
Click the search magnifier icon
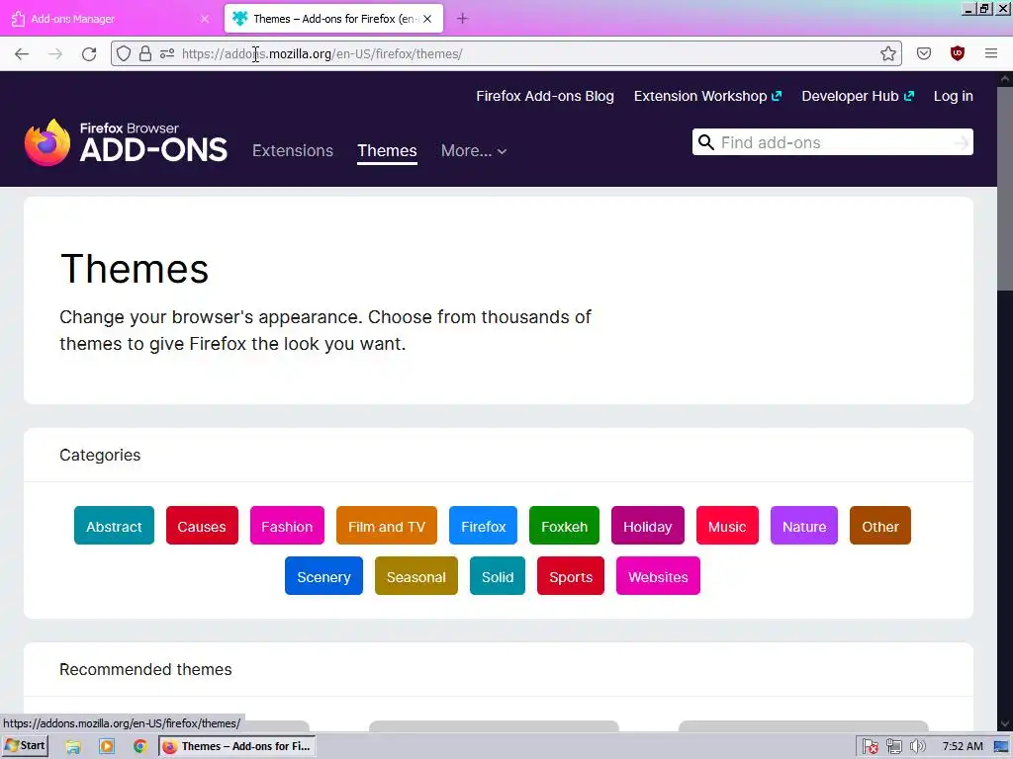pyautogui.click(x=706, y=142)
